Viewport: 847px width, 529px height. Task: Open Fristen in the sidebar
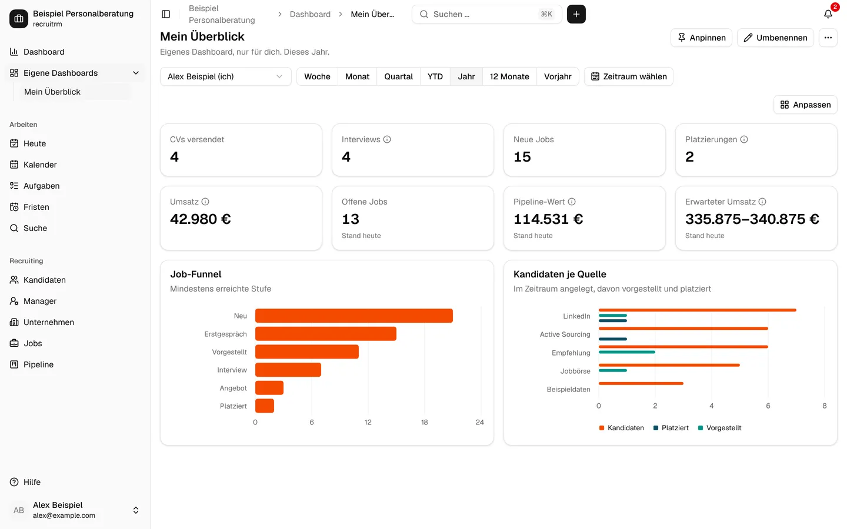75,207
